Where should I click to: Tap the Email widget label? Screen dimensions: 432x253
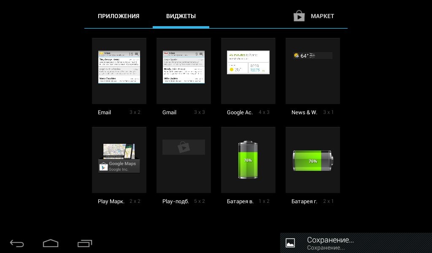click(x=104, y=113)
